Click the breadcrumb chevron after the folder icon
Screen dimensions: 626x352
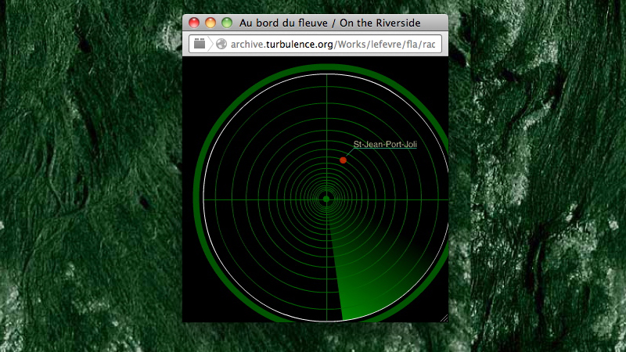(x=211, y=45)
